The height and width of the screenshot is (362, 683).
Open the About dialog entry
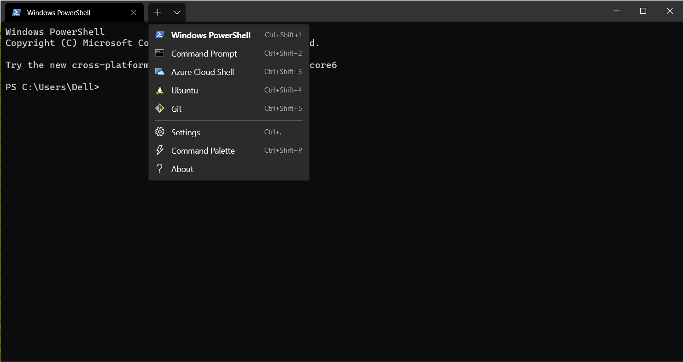pyautogui.click(x=182, y=169)
